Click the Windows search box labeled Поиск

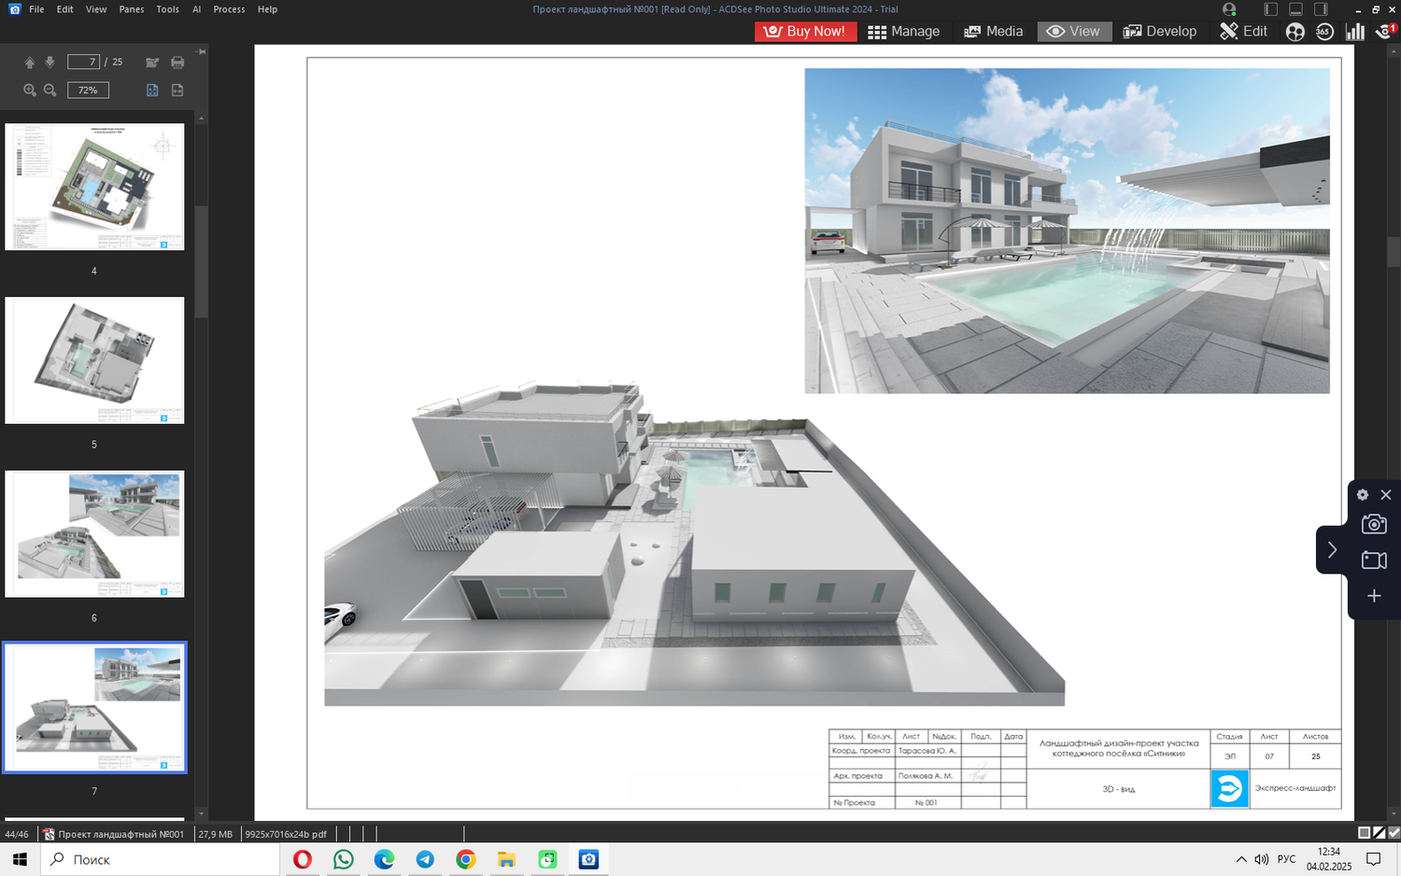click(160, 859)
